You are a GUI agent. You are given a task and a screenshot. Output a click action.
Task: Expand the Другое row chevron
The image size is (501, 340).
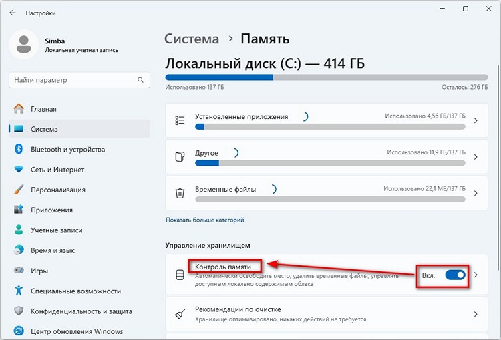click(476, 157)
